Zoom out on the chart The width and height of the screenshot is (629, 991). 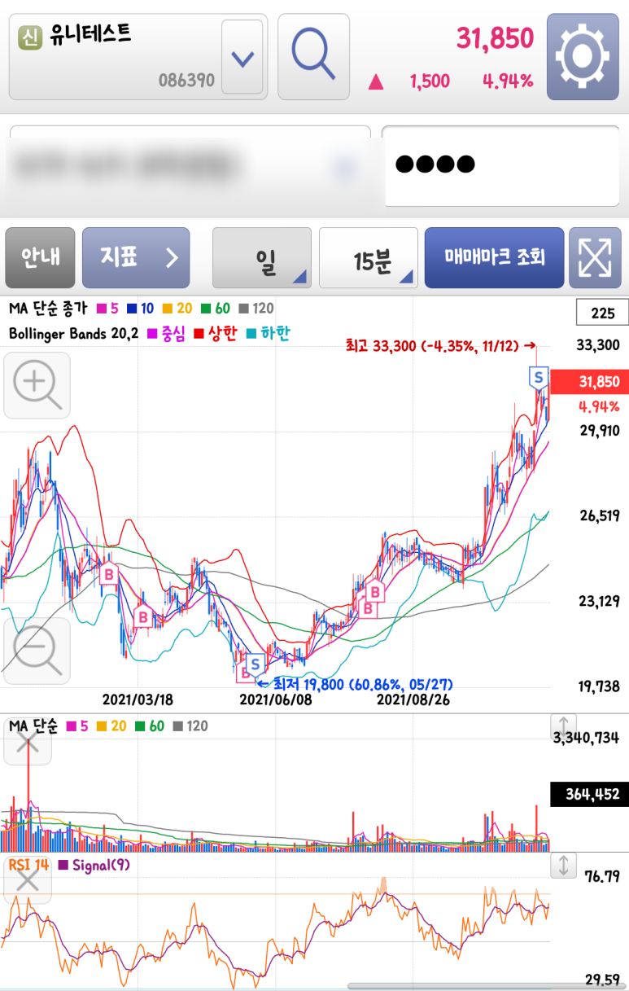click(37, 651)
